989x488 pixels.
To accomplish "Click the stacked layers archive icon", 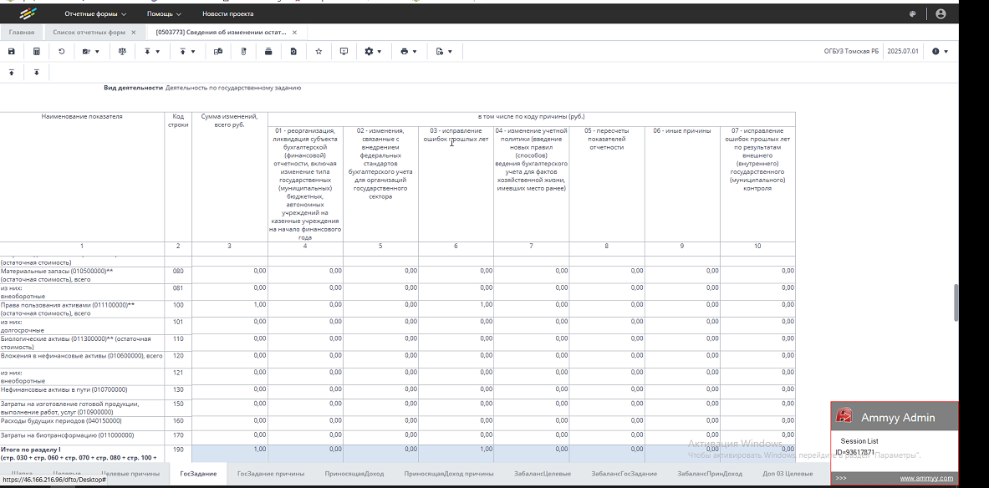I will point(268,52).
